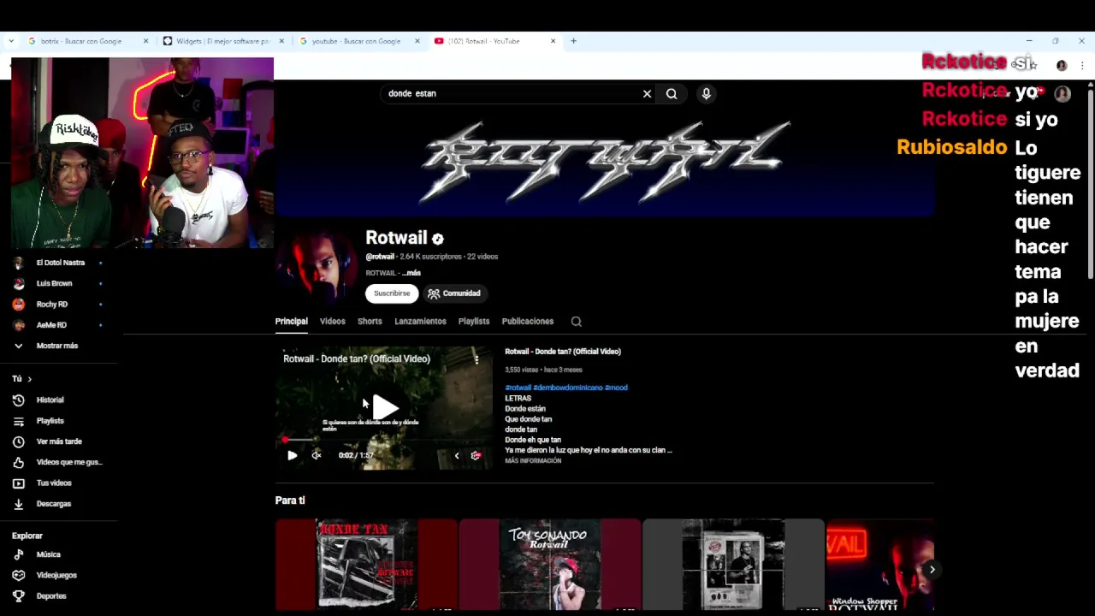Open the 'Window Shopper' thumbnail in Para ti

click(879, 565)
